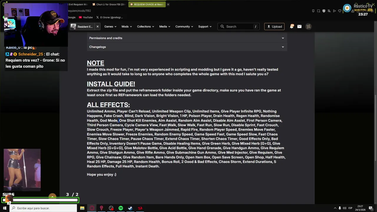Click the YouTube bookmark

click(86, 17)
